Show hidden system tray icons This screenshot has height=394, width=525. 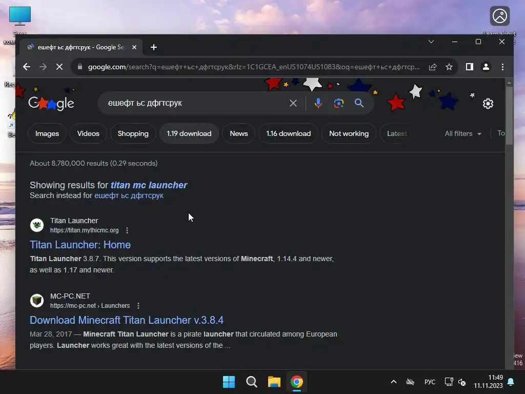point(394,382)
